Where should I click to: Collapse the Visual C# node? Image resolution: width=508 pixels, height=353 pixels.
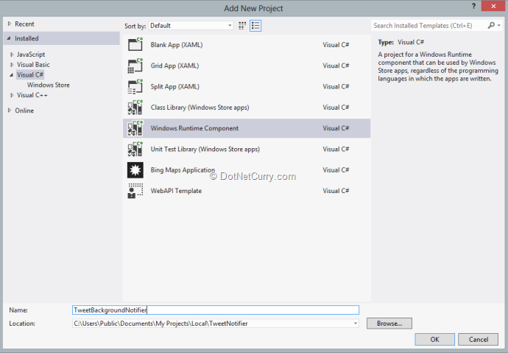[x=12, y=75]
